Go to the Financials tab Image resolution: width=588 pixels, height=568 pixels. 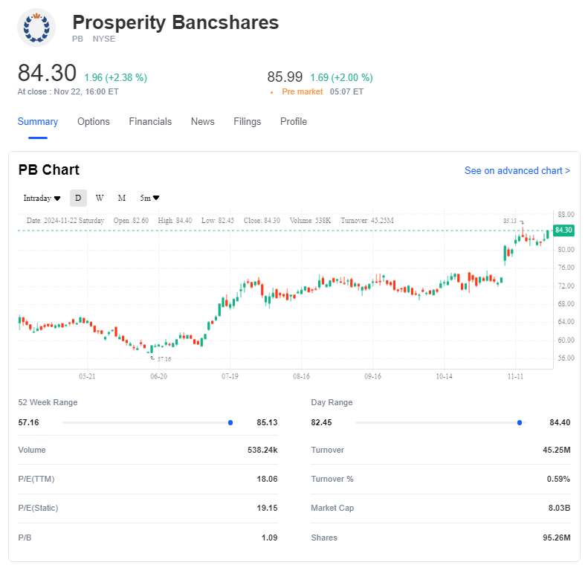[x=150, y=122]
